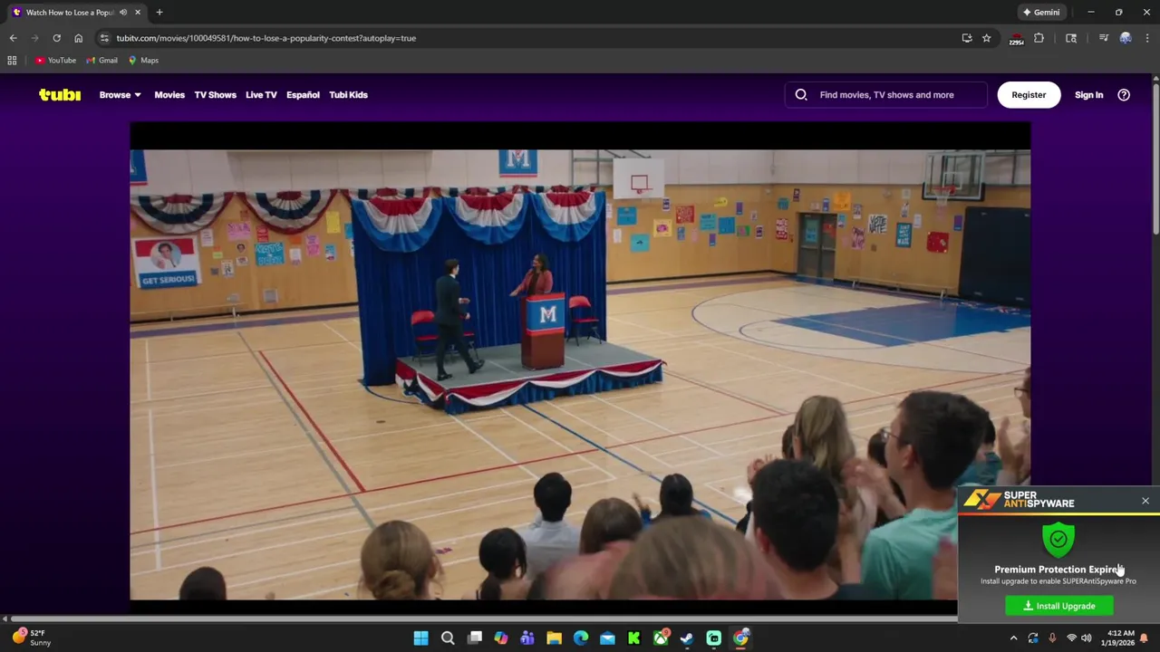
Task: Click the Register button
Action: 1029,94
